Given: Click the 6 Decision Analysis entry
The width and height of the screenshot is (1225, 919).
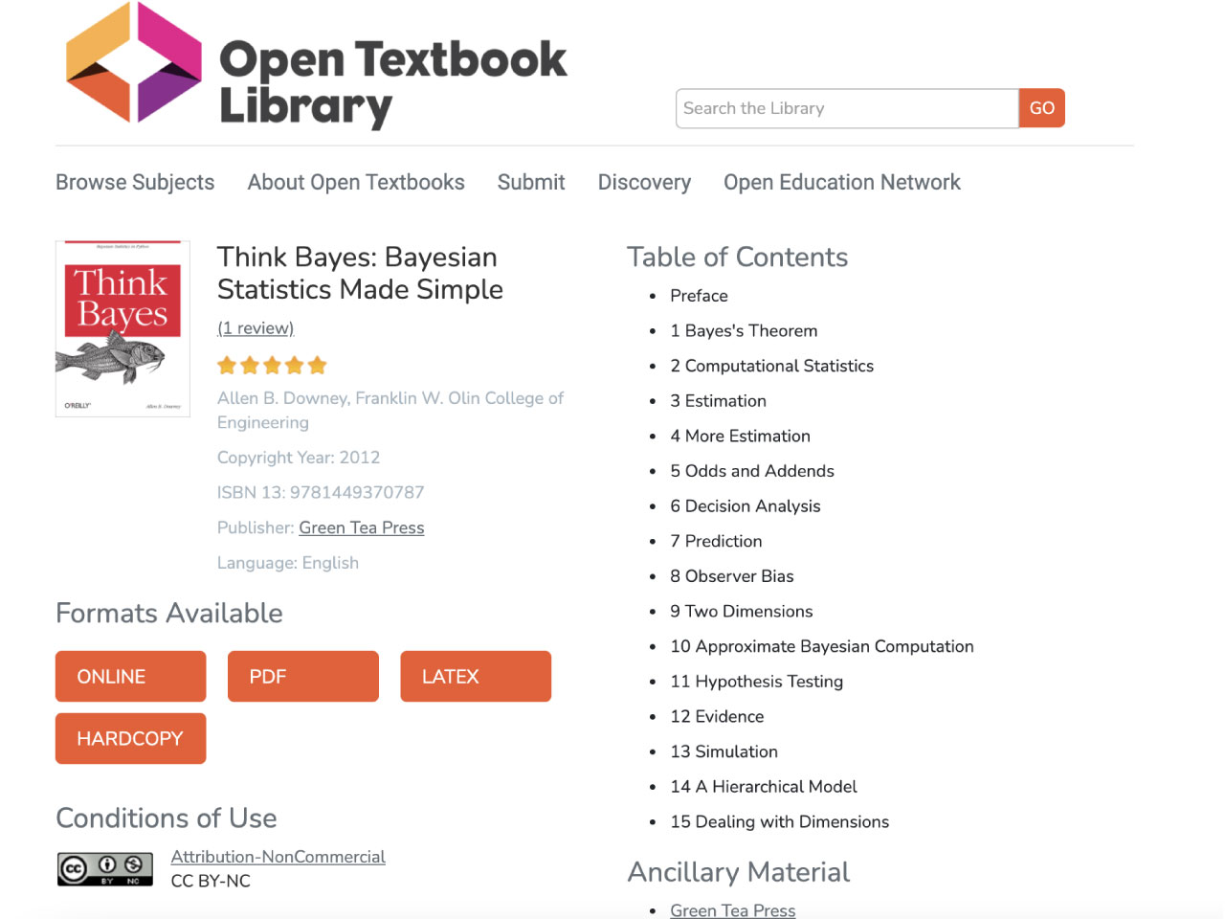Looking at the screenshot, I should click(746, 505).
